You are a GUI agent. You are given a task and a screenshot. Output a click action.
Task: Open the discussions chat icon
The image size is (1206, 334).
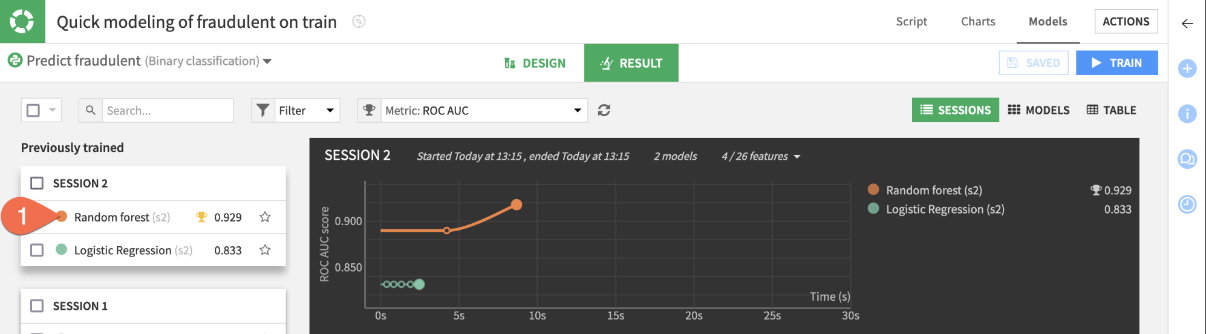pos(1187,159)
